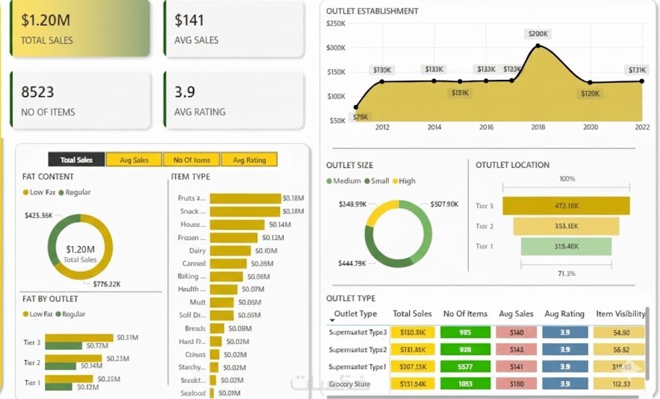Click the 353.1EK funnel bar
The height and width of the screenshot is (399, 660).
(566, 226)
